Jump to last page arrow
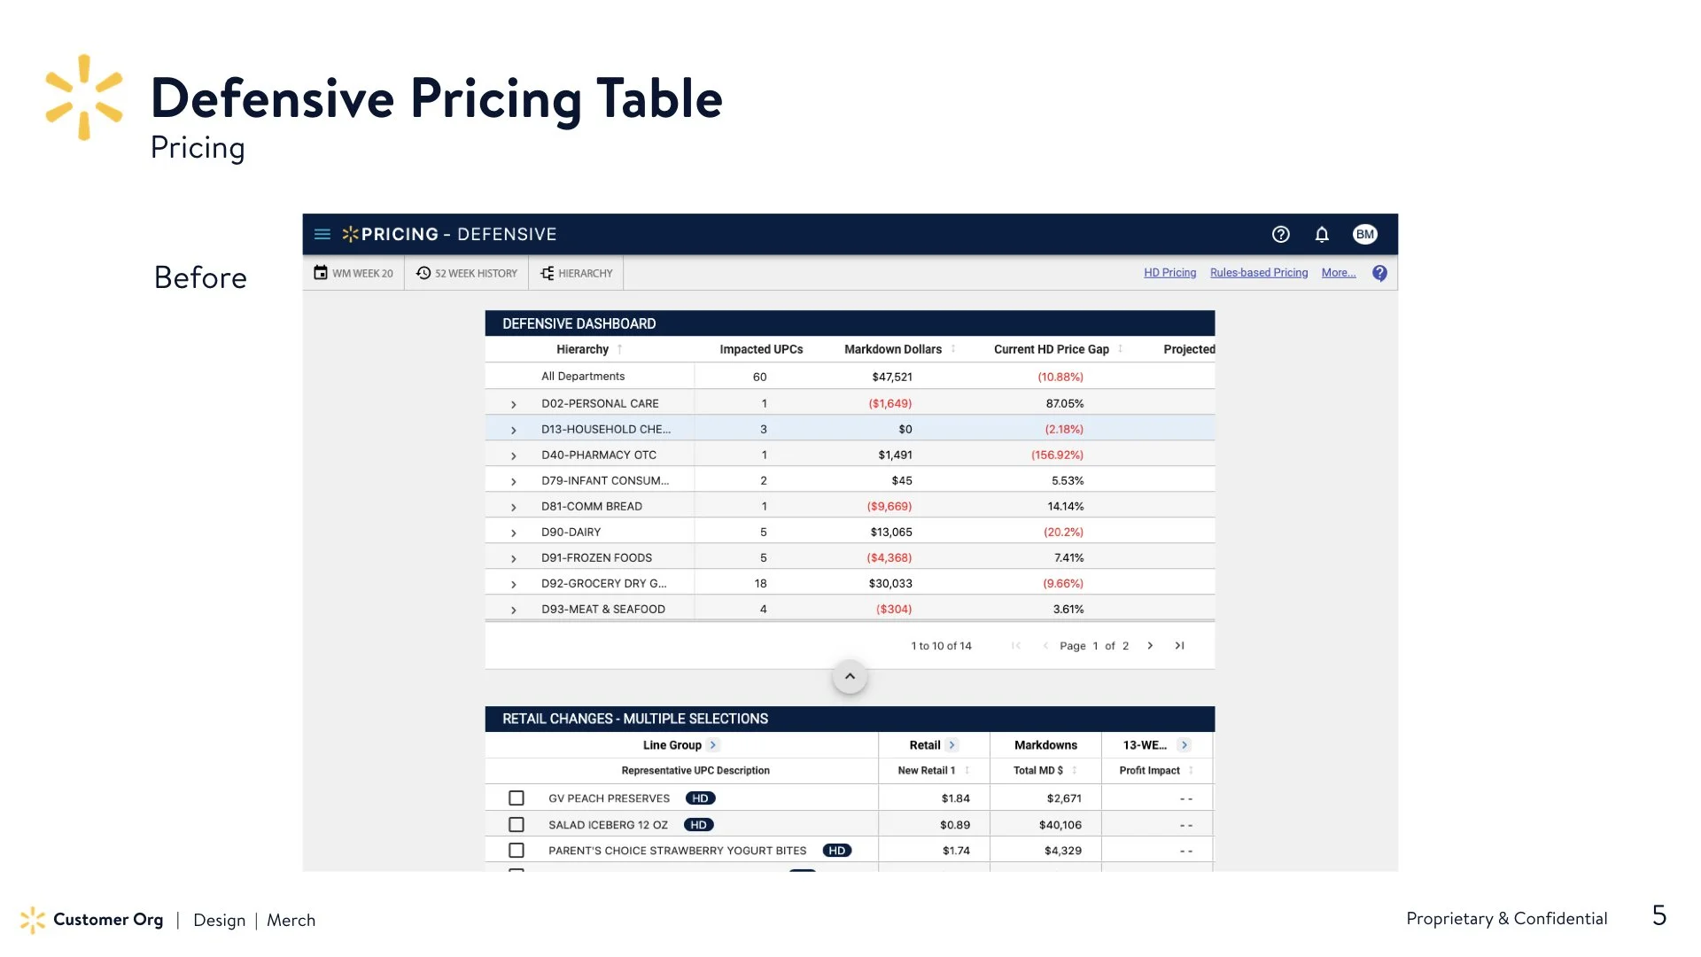1701x957 pixels. click(1179, 646)
